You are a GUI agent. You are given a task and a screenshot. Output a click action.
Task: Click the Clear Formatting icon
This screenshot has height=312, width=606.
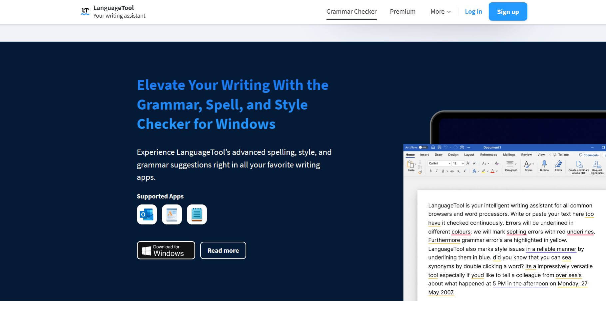click(x=497, y=163)
